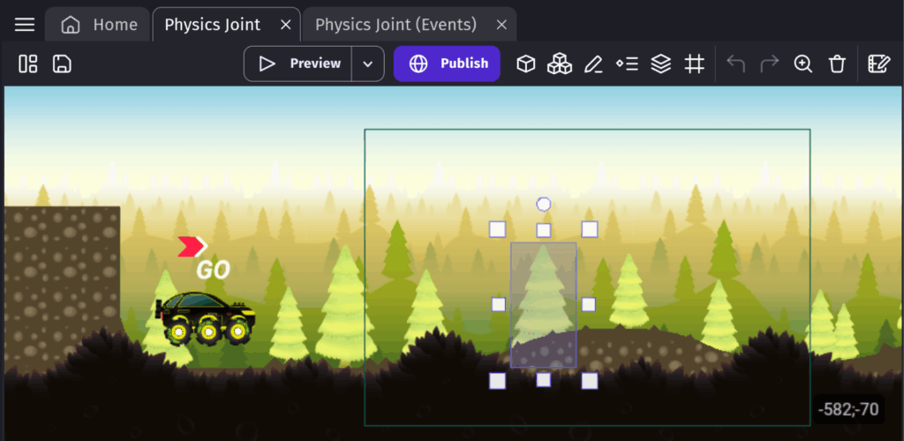This screenshot has width=904, height=441.
Task: Click the Publish button
Action: (447, 64)
